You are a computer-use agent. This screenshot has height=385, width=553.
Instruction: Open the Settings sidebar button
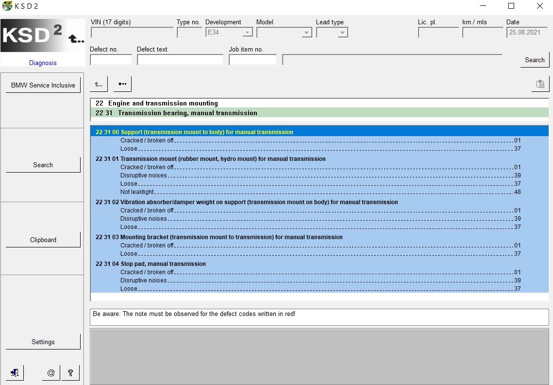43,342
